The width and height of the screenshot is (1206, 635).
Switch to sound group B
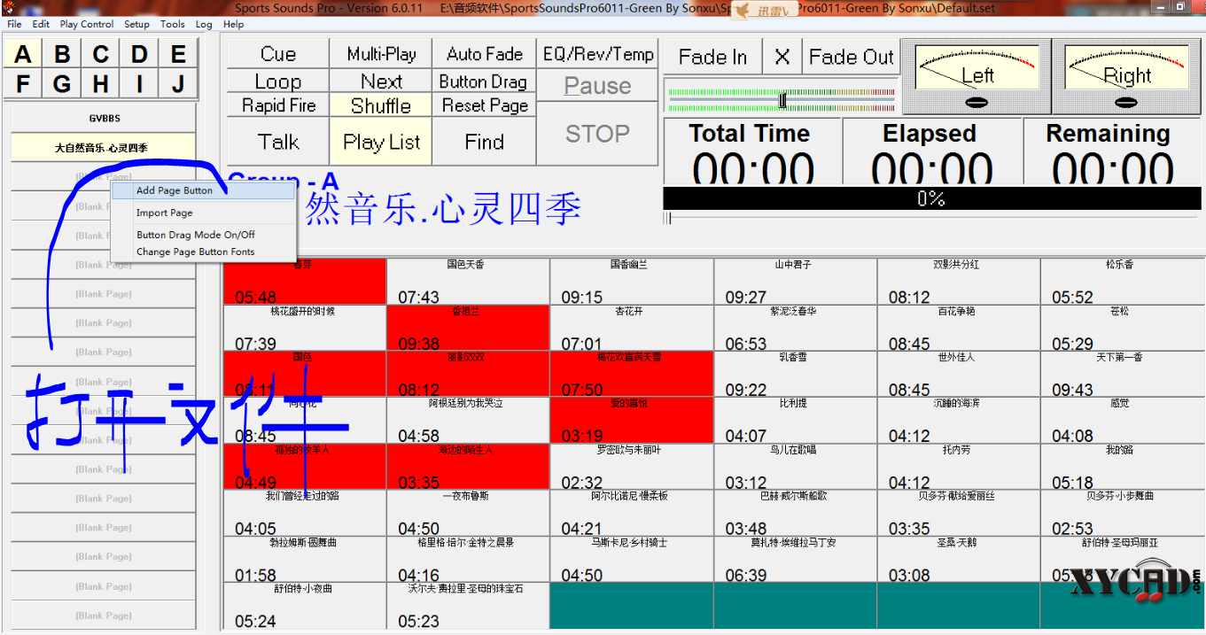pos(62,55)
